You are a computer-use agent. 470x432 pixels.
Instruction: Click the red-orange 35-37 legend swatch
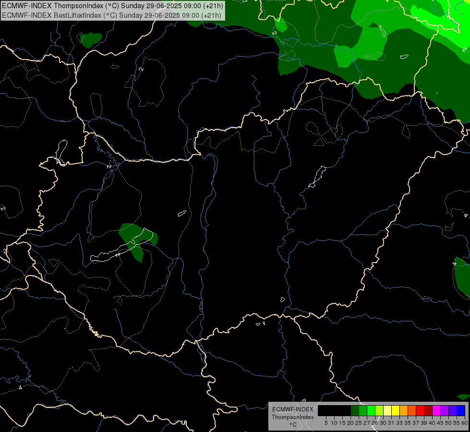click(412, 410)
